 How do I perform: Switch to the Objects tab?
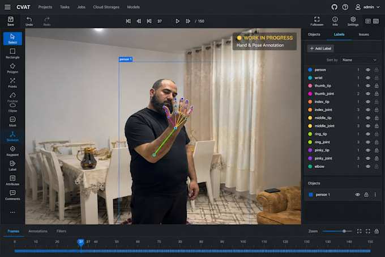coord(314,35)
